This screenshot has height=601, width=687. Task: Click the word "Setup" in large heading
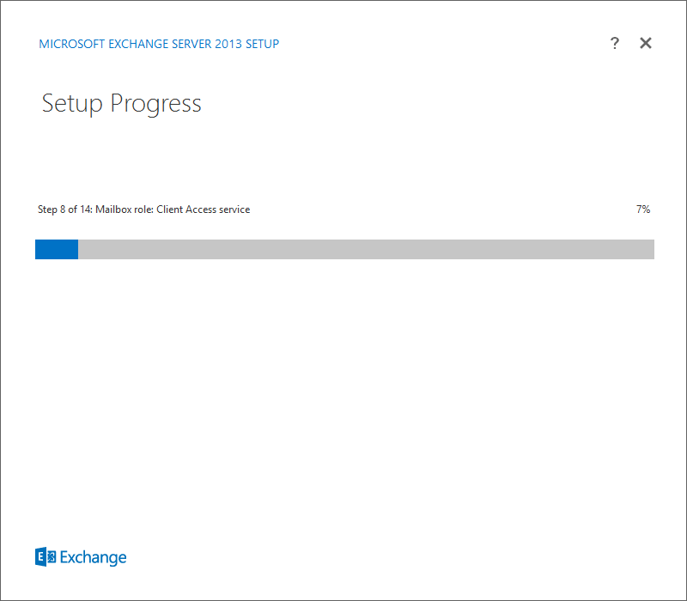coord(71,104)
